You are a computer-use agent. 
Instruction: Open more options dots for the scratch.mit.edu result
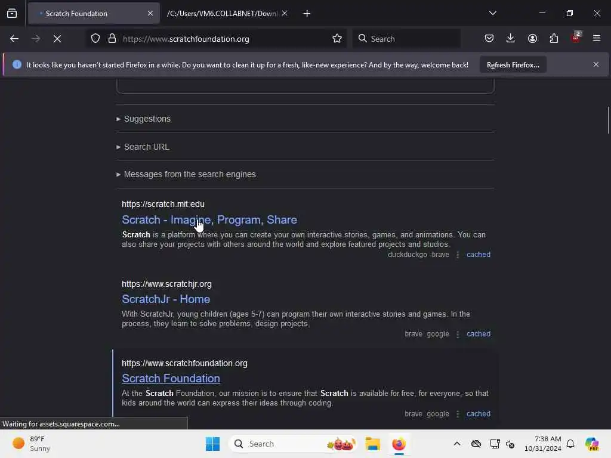click(x=458, y=255)
